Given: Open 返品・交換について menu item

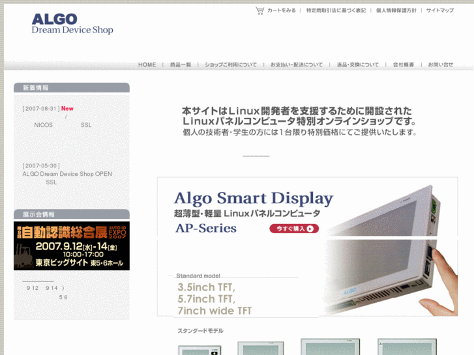Looking at the screenshot, I should tap(357, 64).
